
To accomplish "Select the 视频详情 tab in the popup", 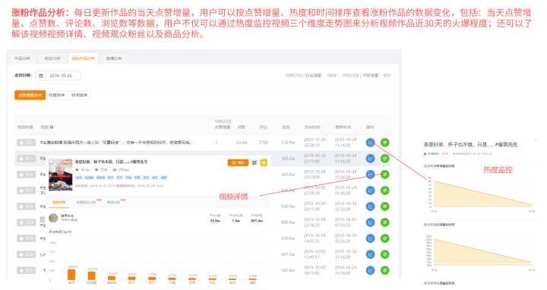I will point(59,202).
